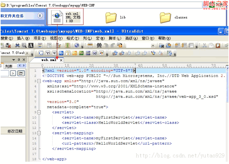
Task: Click the 修改日期 column header
Action: (x=15, y=131)
